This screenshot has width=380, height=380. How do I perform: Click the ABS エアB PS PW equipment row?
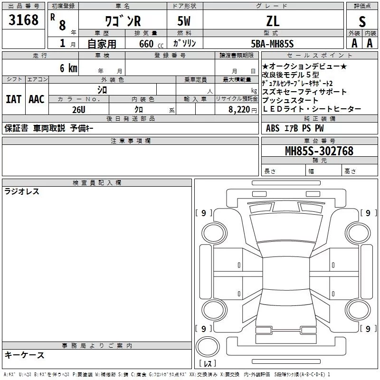(x=295, y=128)
